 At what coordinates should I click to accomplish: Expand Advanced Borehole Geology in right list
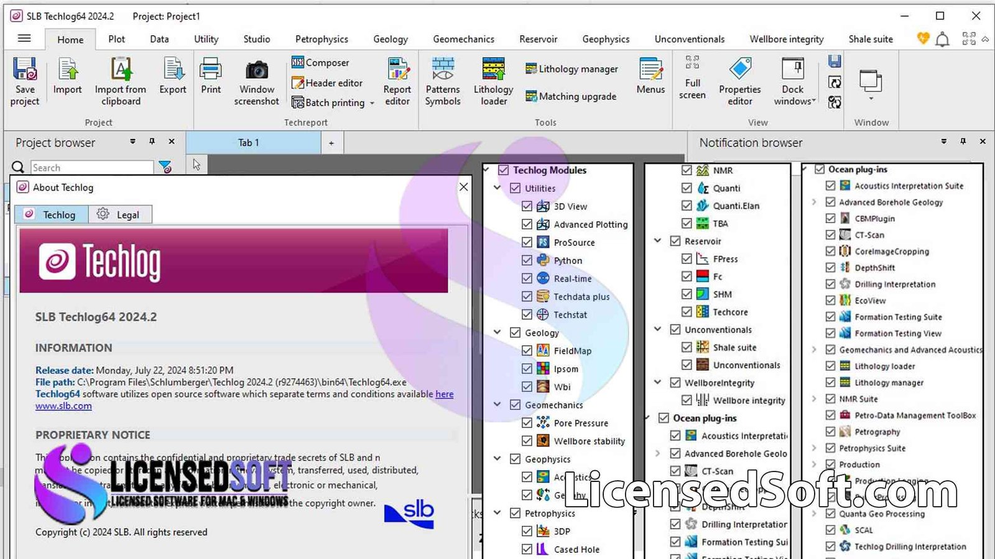[814, 202]
